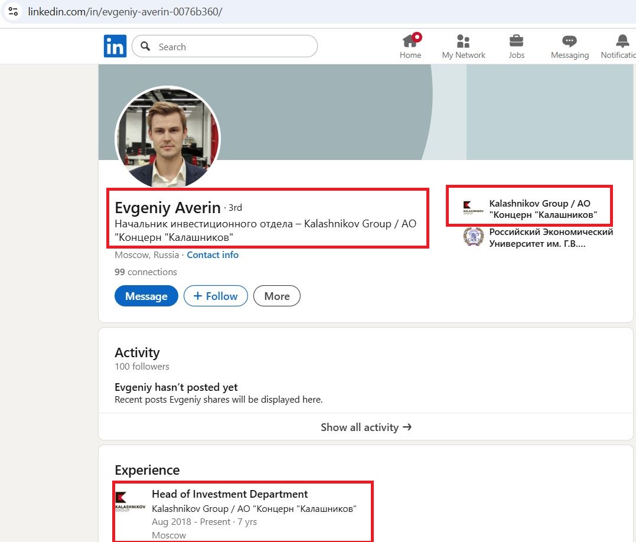Open the Jobs briefcase icon

(516, 41)
